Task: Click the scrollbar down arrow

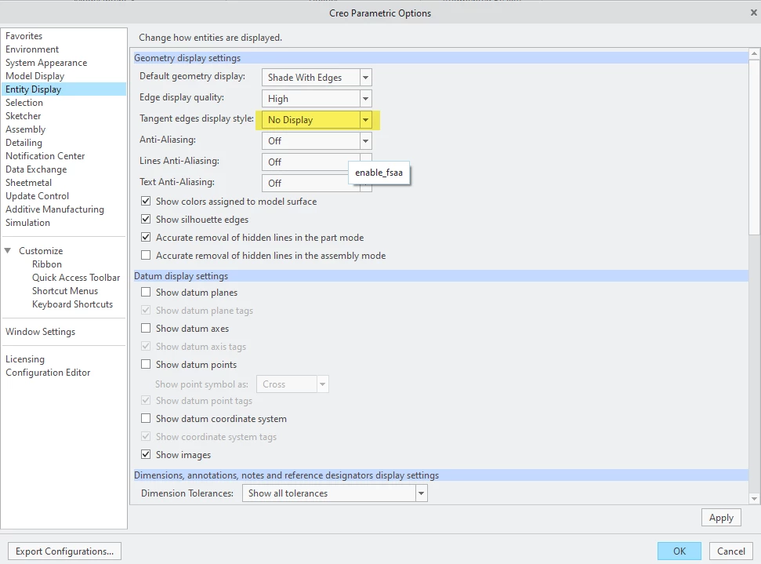Action: 754,498
